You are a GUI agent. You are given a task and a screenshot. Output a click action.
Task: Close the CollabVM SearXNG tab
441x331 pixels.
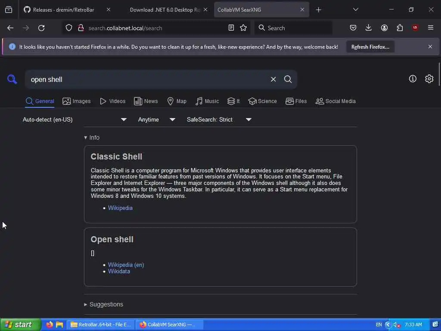[302, 9]
